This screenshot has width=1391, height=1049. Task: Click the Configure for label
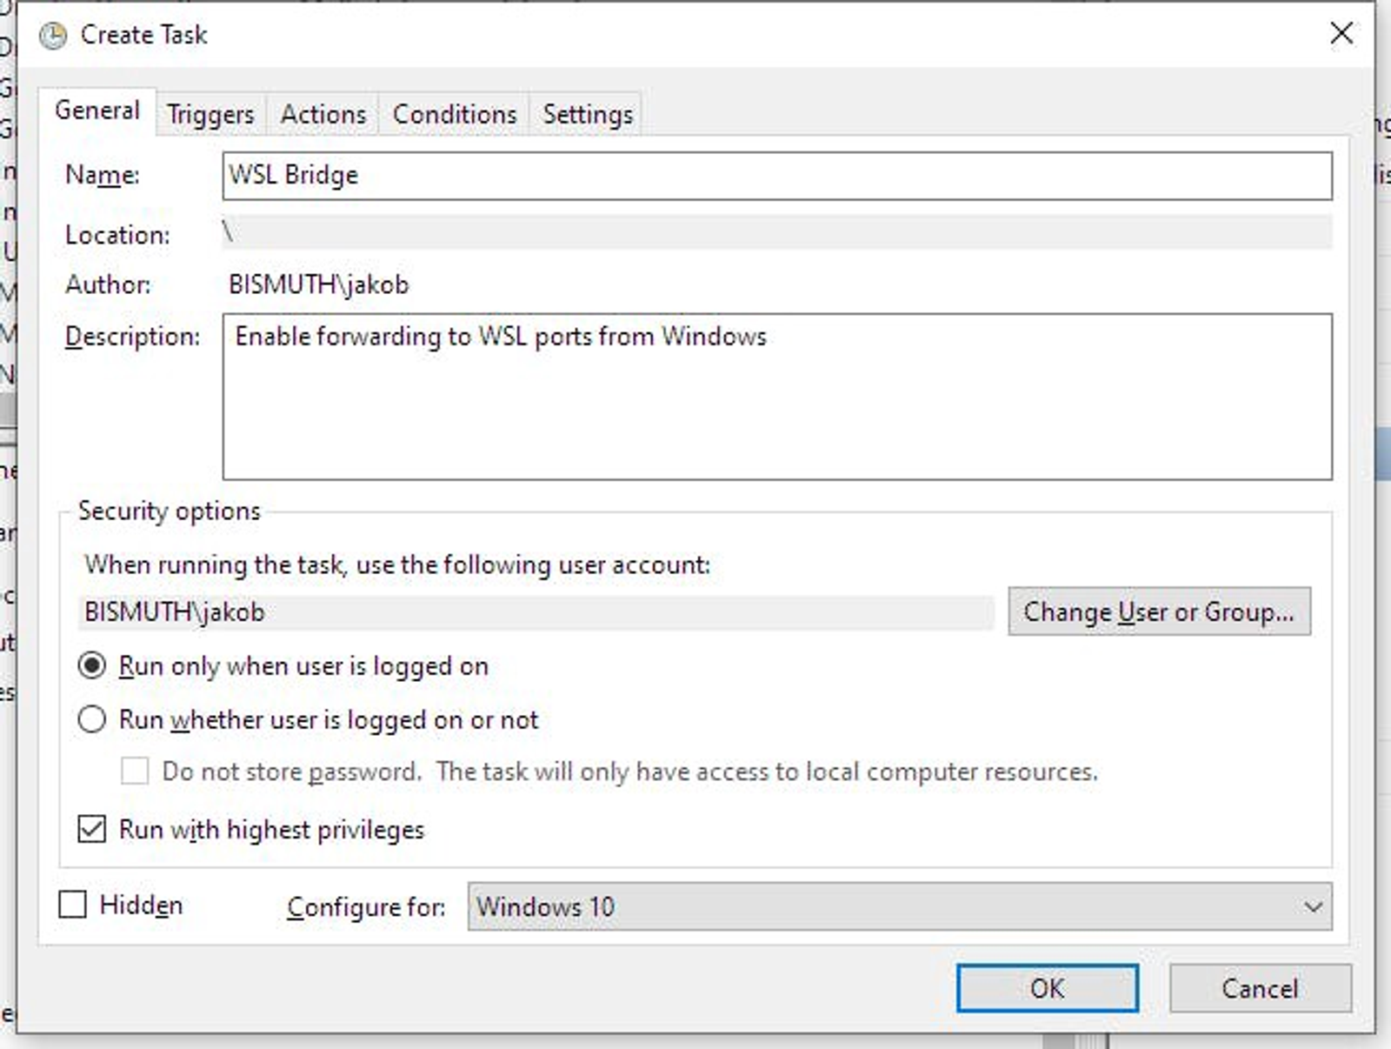[x=366, y=907]
